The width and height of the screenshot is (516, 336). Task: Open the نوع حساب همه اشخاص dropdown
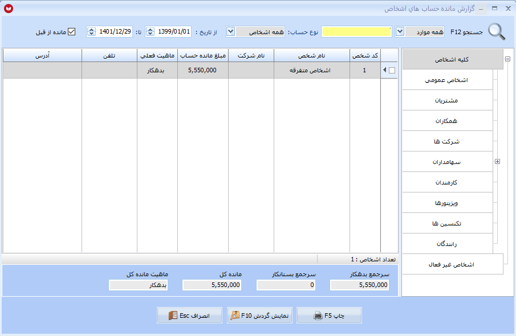click(230, 31)
